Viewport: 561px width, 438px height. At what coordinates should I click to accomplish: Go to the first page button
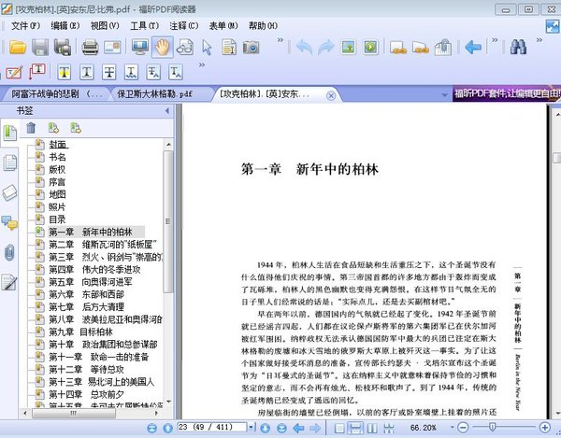[151, 428]
